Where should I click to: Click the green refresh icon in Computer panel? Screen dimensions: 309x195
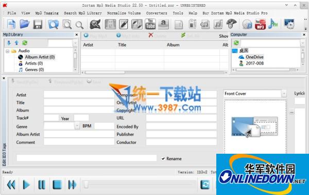(236, 43)
